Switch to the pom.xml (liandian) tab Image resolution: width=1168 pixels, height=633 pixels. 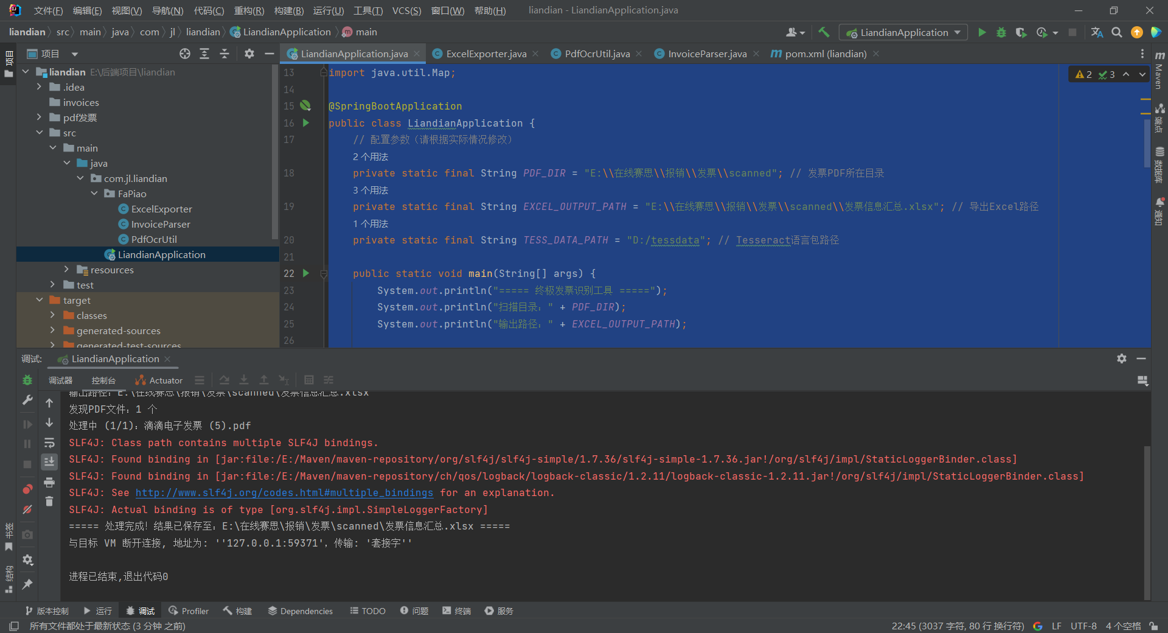pyautogui.click(x=826, y=54)
